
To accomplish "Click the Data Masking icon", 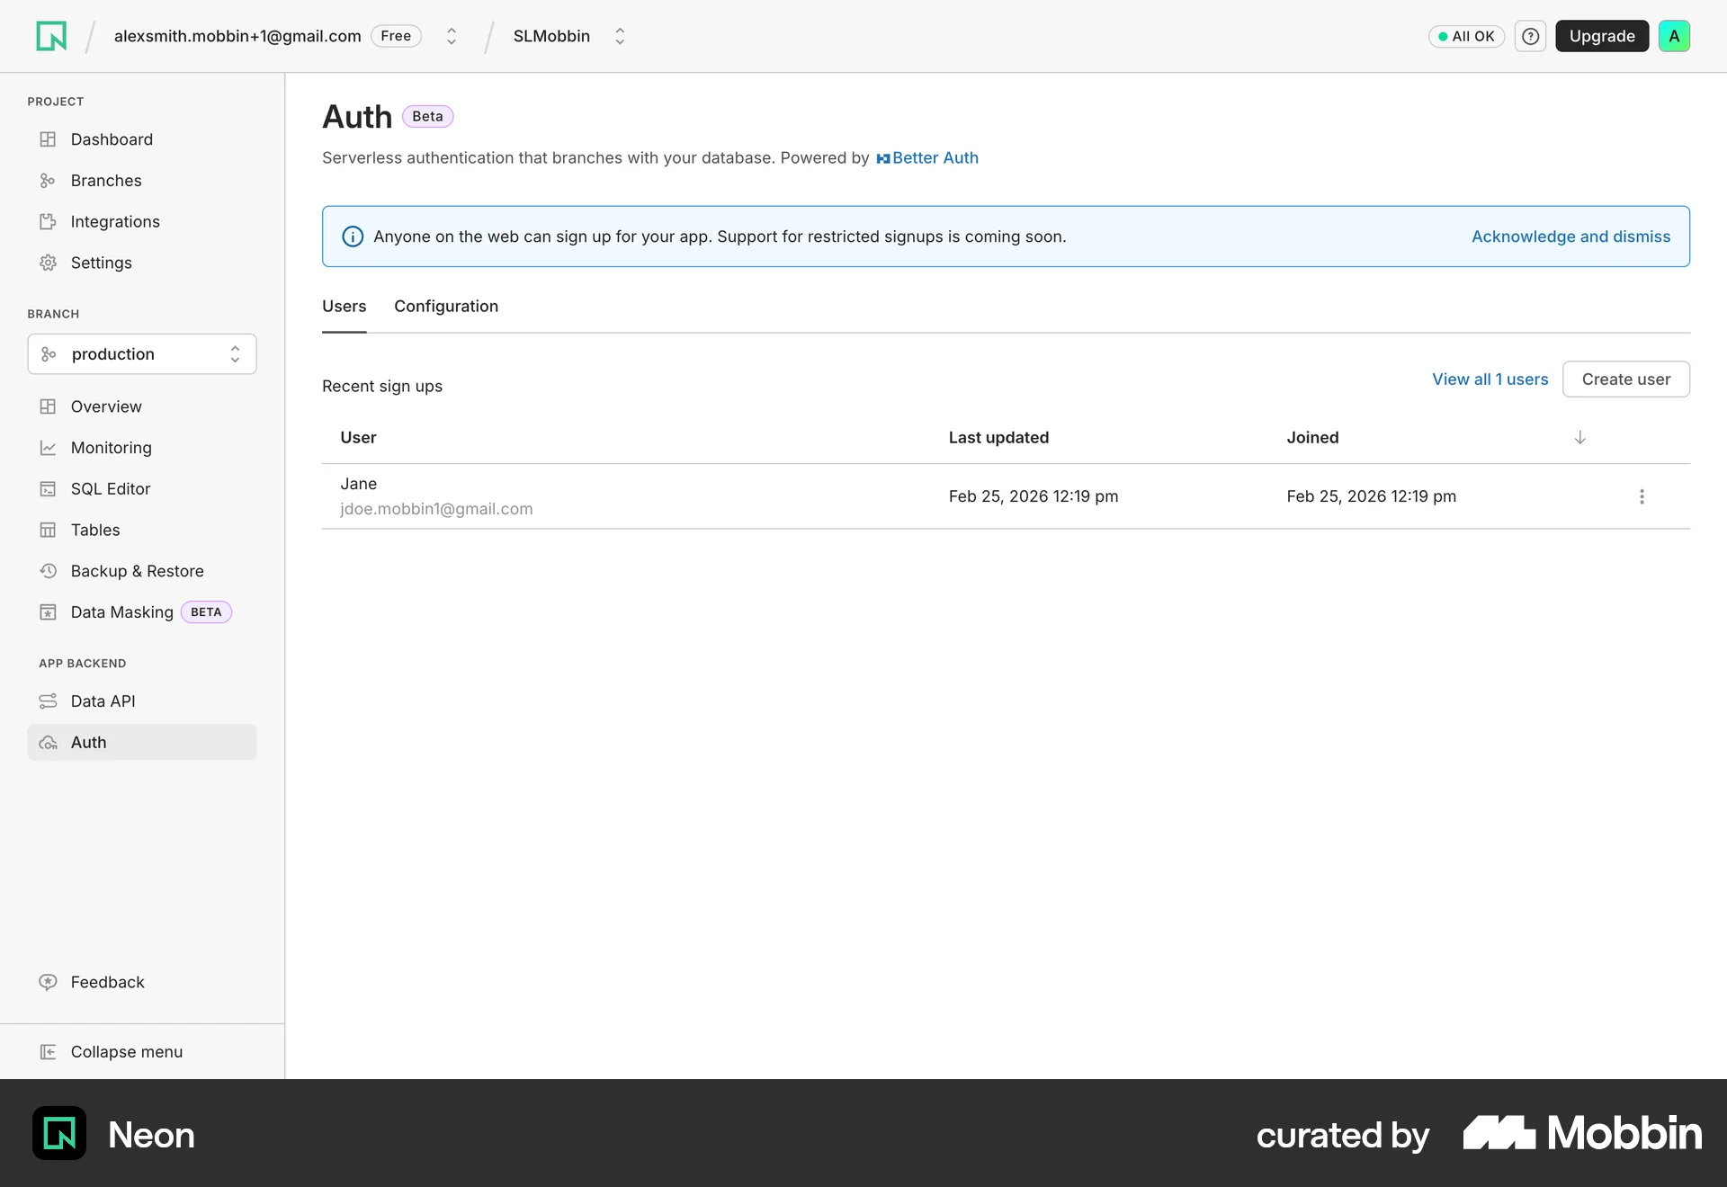I will coord(48,612).
